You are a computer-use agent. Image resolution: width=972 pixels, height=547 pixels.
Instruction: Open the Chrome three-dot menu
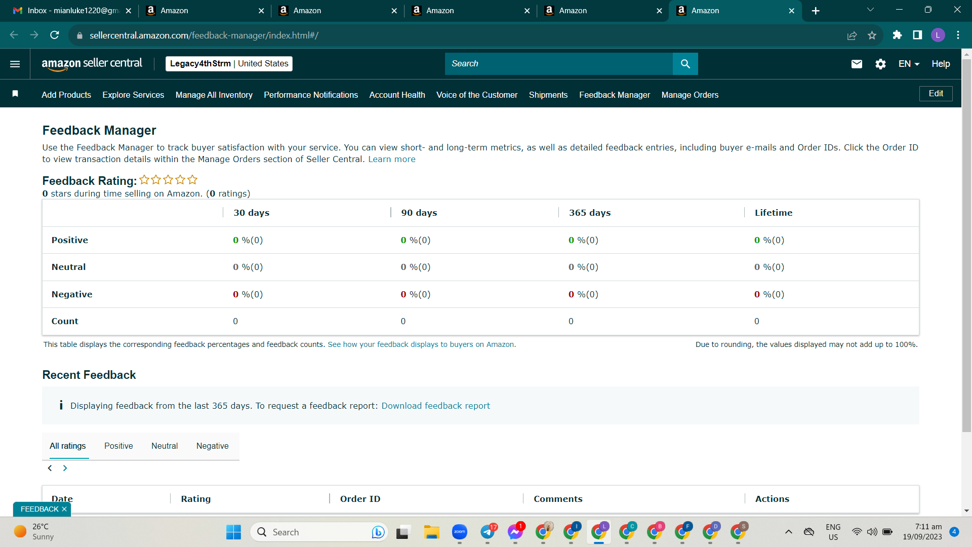(958, 35)
